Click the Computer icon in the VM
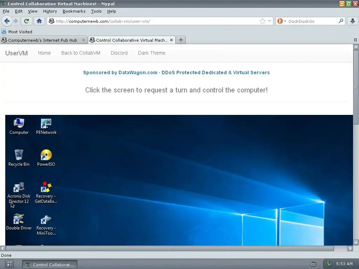 click(19, 126)
